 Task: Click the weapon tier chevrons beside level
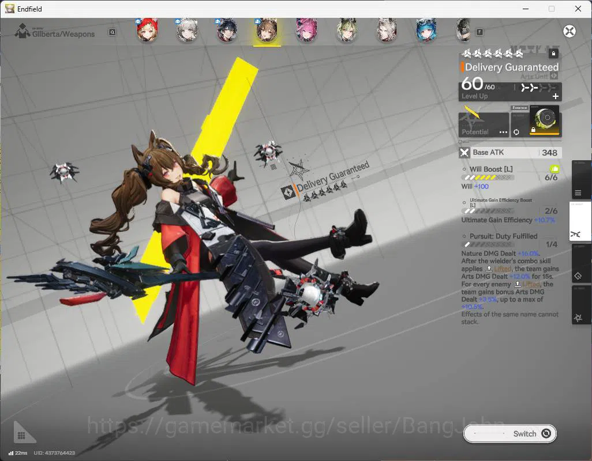[x=538, y=88]
